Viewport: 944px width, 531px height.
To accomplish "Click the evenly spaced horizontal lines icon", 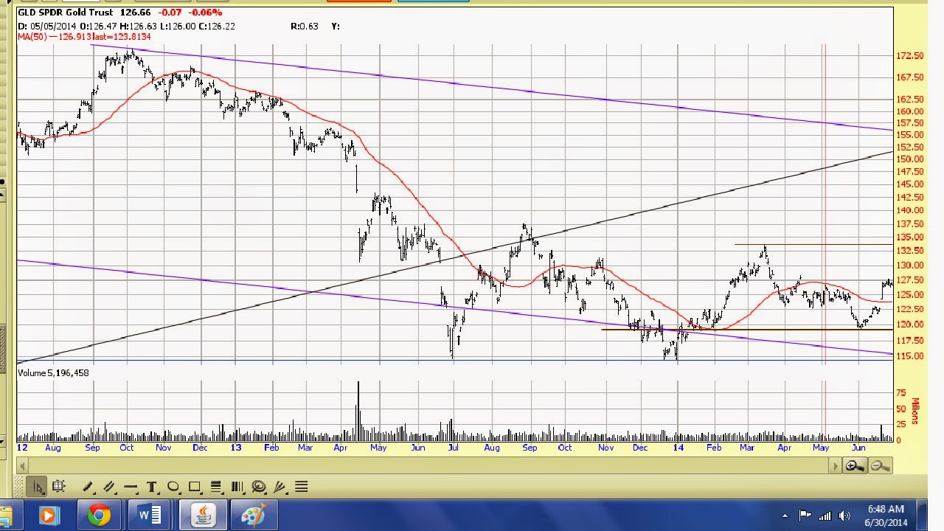I will [302, 487].
